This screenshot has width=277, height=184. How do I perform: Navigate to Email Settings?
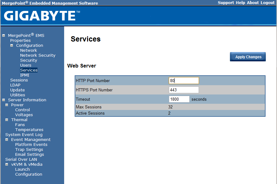pos(29,155)
